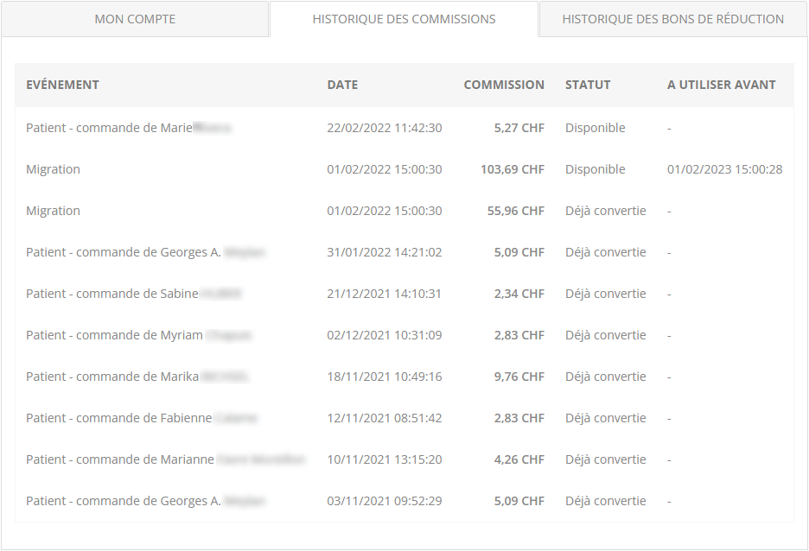Select the 103,69 CHF Migration row

click(x=53, y=169)
